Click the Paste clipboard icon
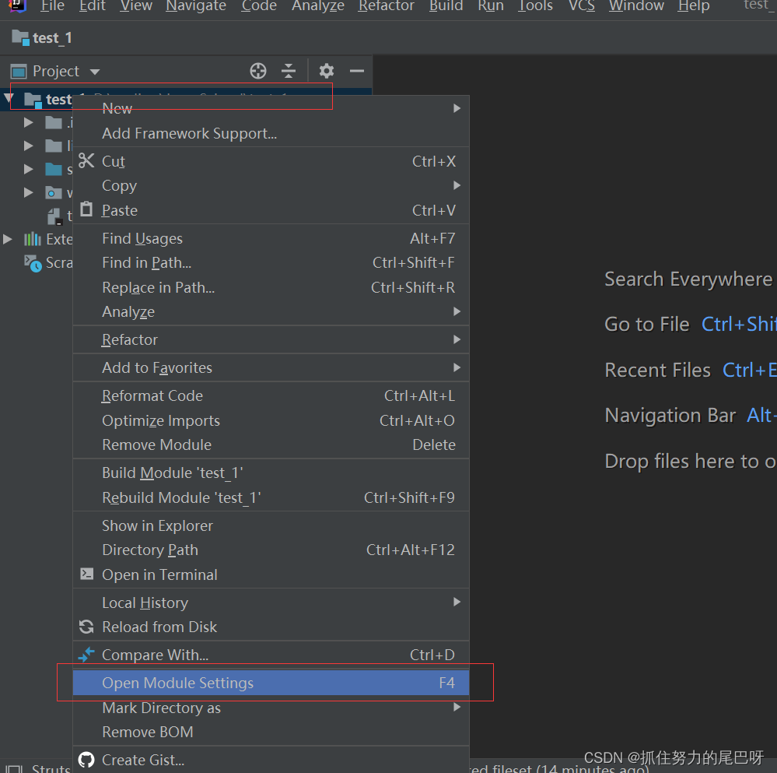The width and height of the screenshot is (777, 773). (86, 209)
